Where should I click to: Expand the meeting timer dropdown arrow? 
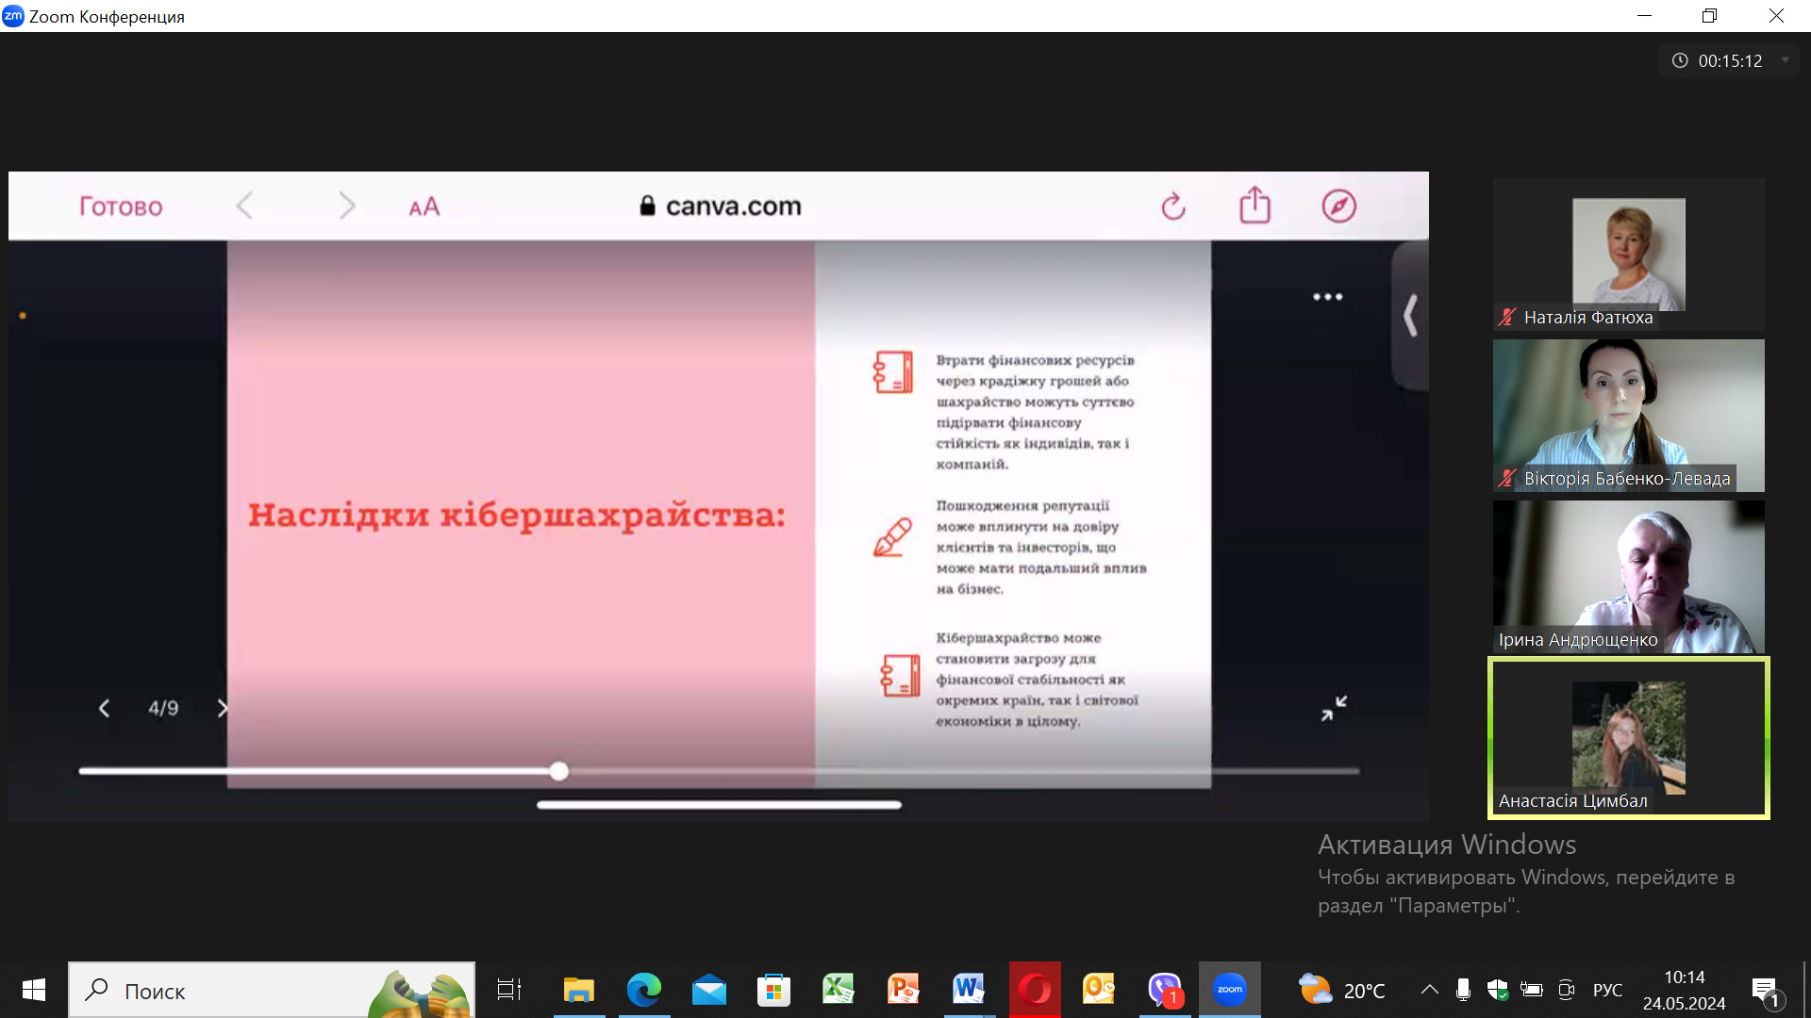tap(1785, 60)
